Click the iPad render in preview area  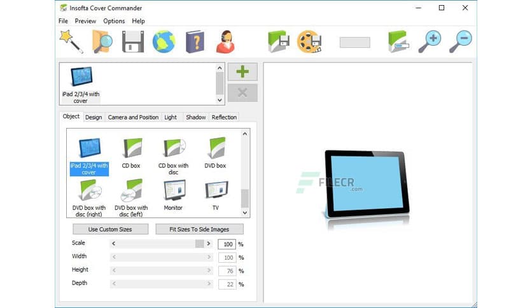367,184
